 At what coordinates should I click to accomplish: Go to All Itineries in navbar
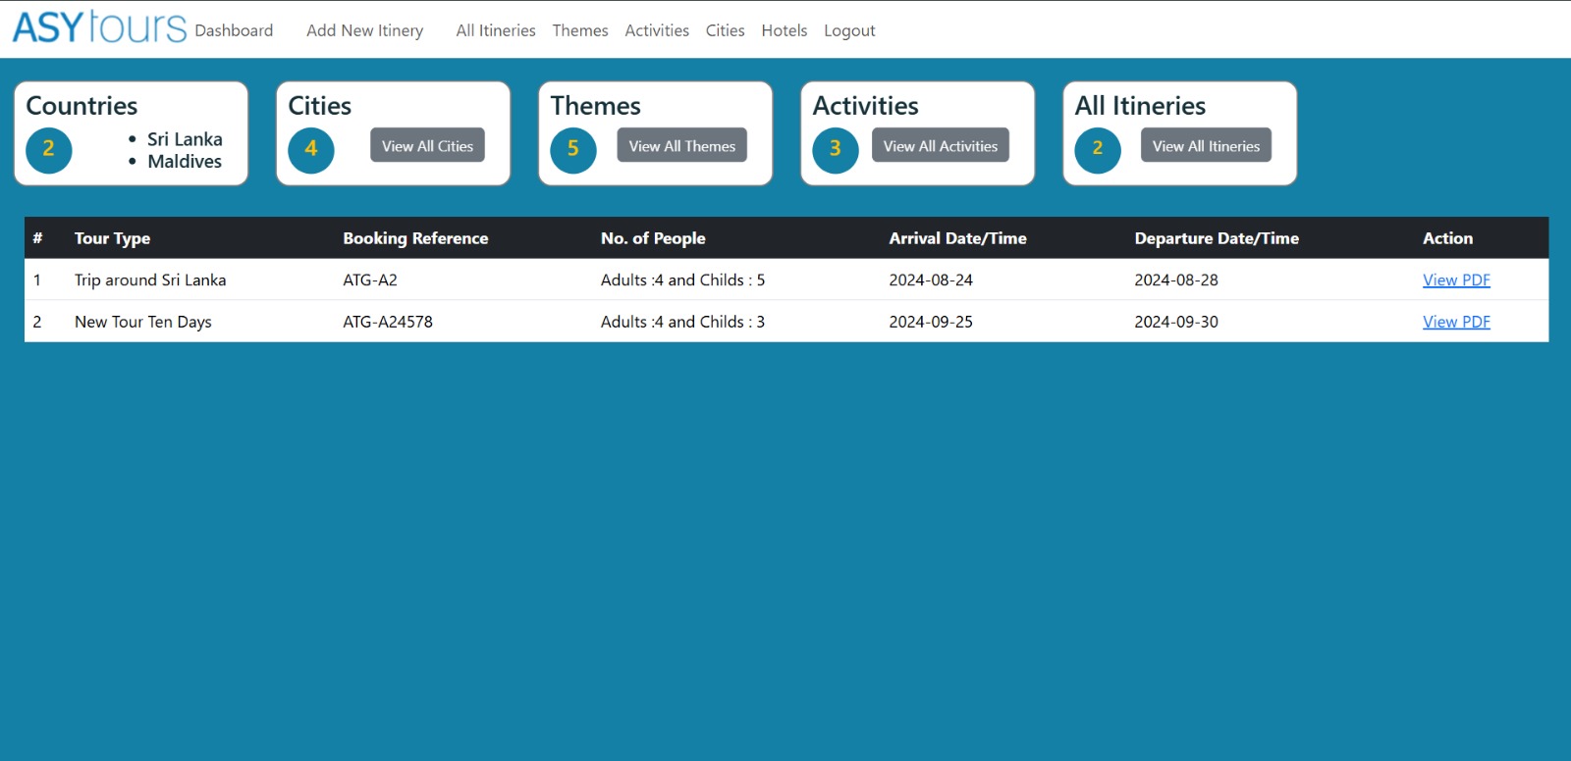495,30
